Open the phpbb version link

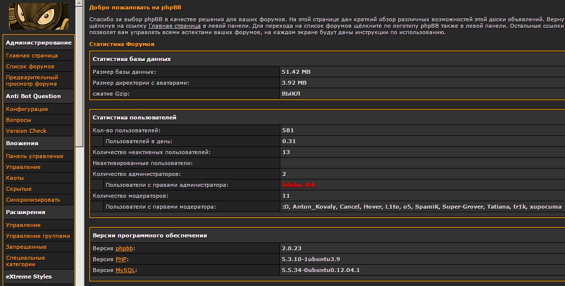pos(125,248)
